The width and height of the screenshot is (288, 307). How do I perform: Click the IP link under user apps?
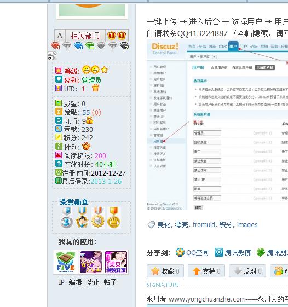[61, 282]
